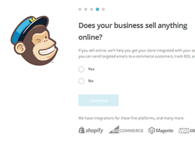Click the No option label text

pyautogui.click(x=91, y=81)
